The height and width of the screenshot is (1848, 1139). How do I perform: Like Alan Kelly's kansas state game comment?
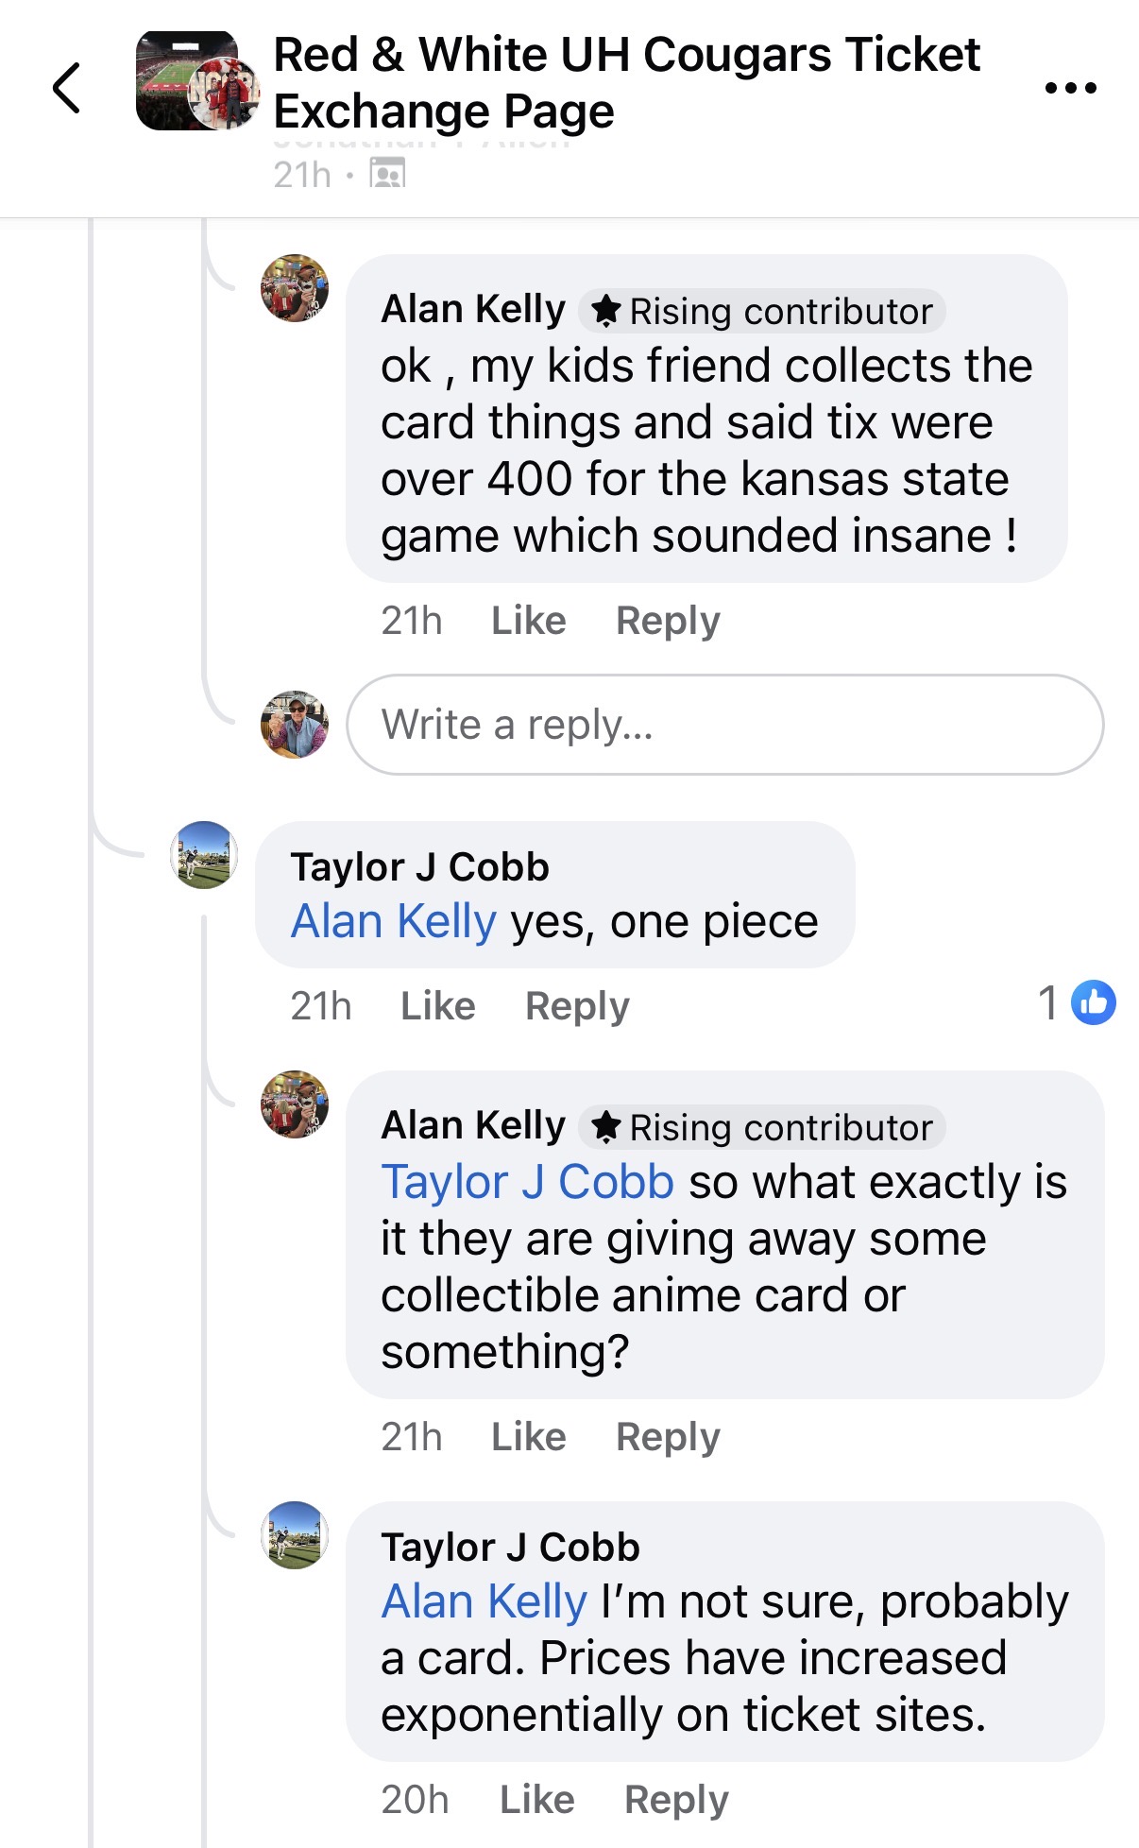[528, 621]
